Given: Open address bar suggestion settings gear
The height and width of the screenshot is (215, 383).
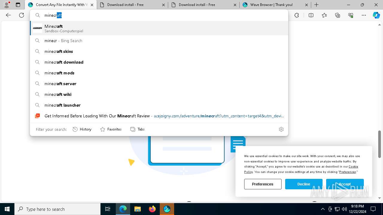Looking at the screenshot, I should coord(281,129).
